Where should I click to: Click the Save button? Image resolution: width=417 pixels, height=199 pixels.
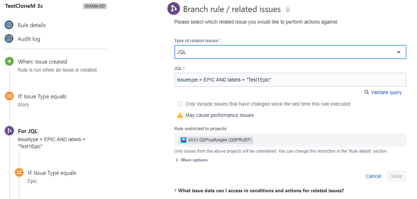pos(396,176)
